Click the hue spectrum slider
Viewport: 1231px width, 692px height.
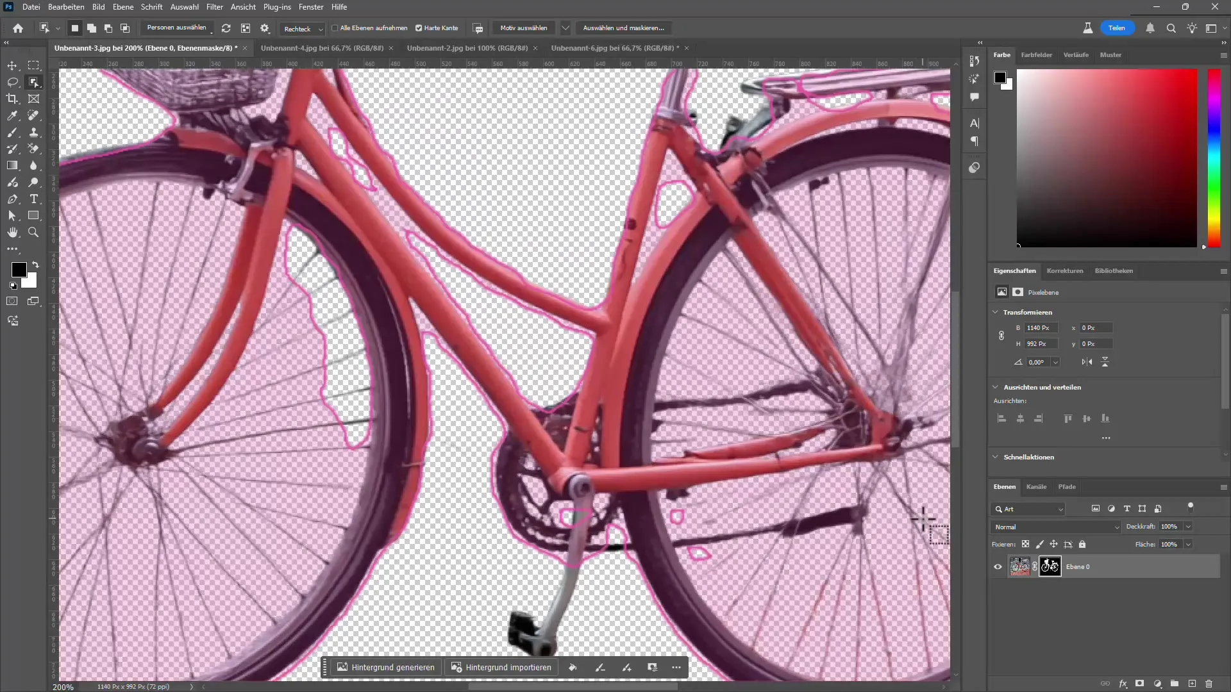pyautogui.click(x=1214, y=158)
